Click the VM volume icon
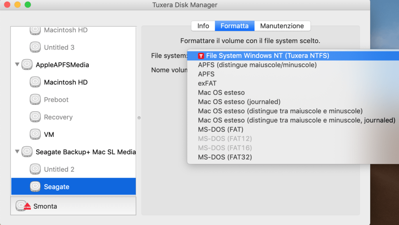The height and width of the screenshot is (225, 399). click(x=35, y=134)
